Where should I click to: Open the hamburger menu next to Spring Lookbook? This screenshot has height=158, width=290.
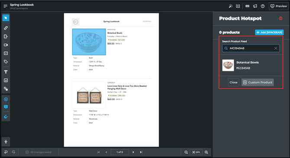(x=5, y=6)
